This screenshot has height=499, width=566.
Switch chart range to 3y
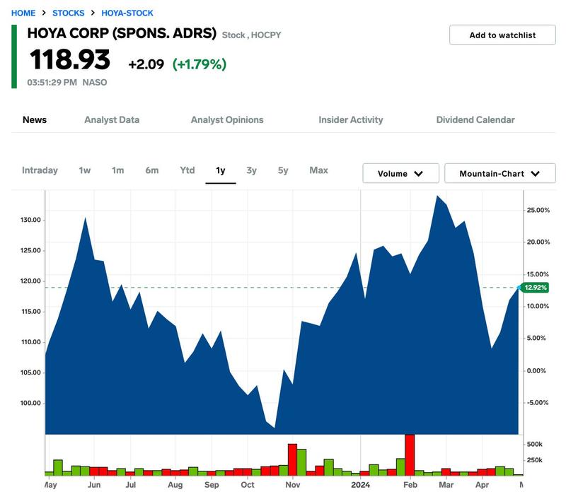pyautogui.click(x=251, y=170)
